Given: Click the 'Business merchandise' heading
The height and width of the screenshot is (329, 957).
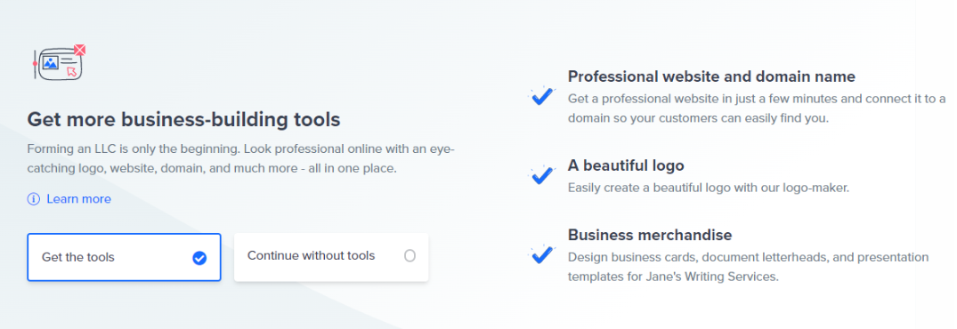Looking at the screenshot, I should point(649,235).
